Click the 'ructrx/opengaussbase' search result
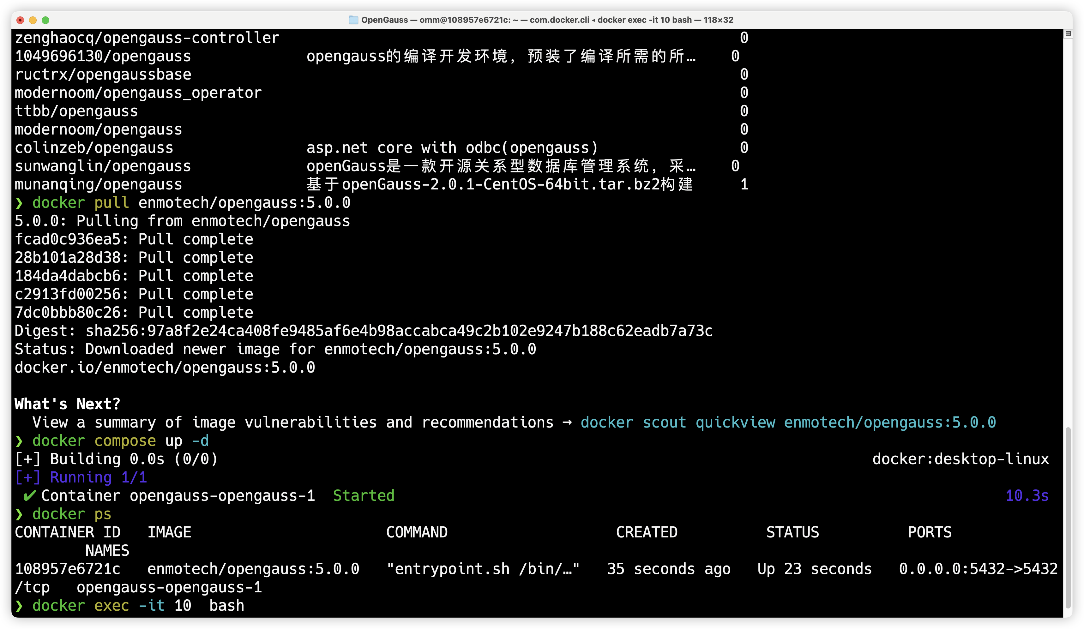This screenshot has width=1084, height=629. [103, 75]
